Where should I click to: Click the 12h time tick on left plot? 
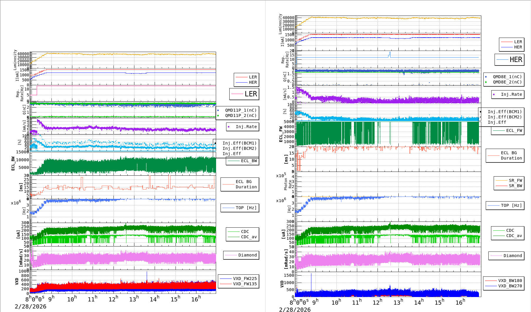point(113,299)
